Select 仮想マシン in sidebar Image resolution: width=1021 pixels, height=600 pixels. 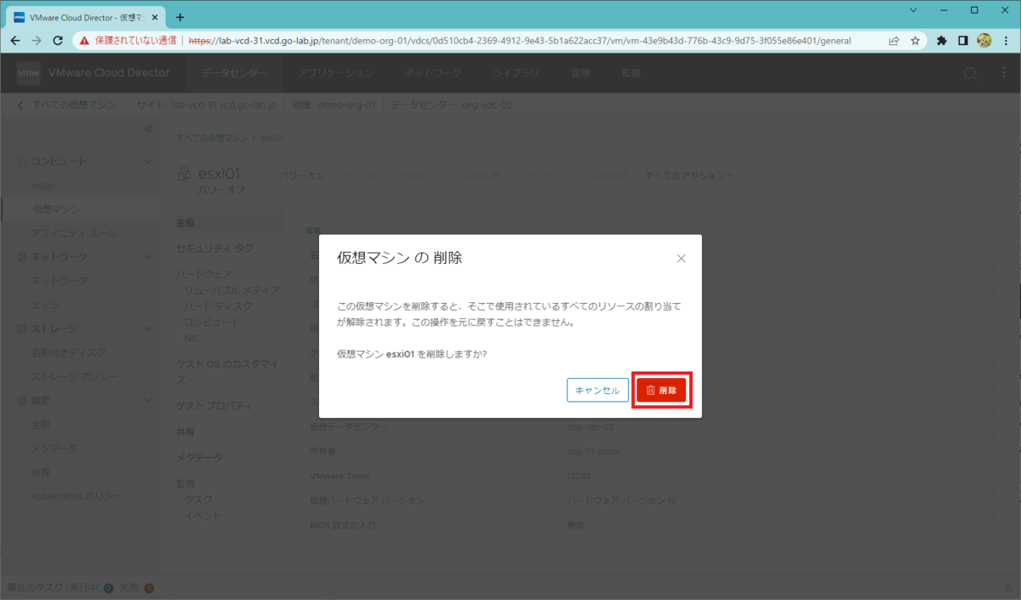click(56, 209)
